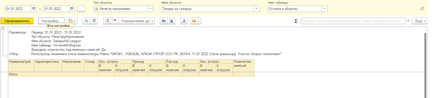Click the find next icon
This screenshot has height=98, width=432.
[x=94, y=21]
